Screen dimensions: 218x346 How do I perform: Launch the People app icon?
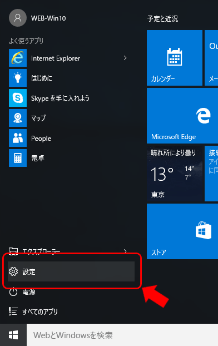point(18,138)
